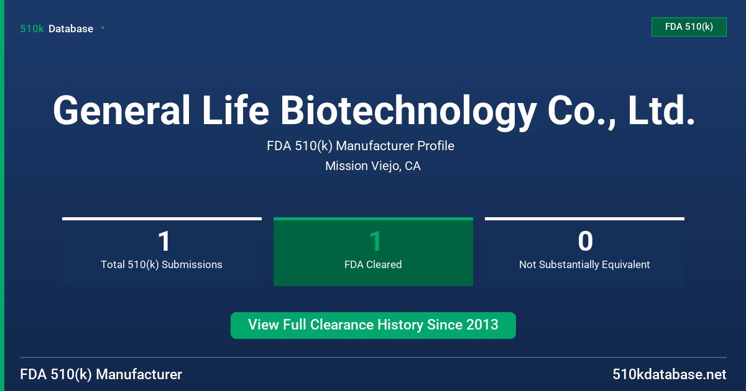Click View Full Clearance History Since 2013
This screenshot has height=391, width=746.
373,325
